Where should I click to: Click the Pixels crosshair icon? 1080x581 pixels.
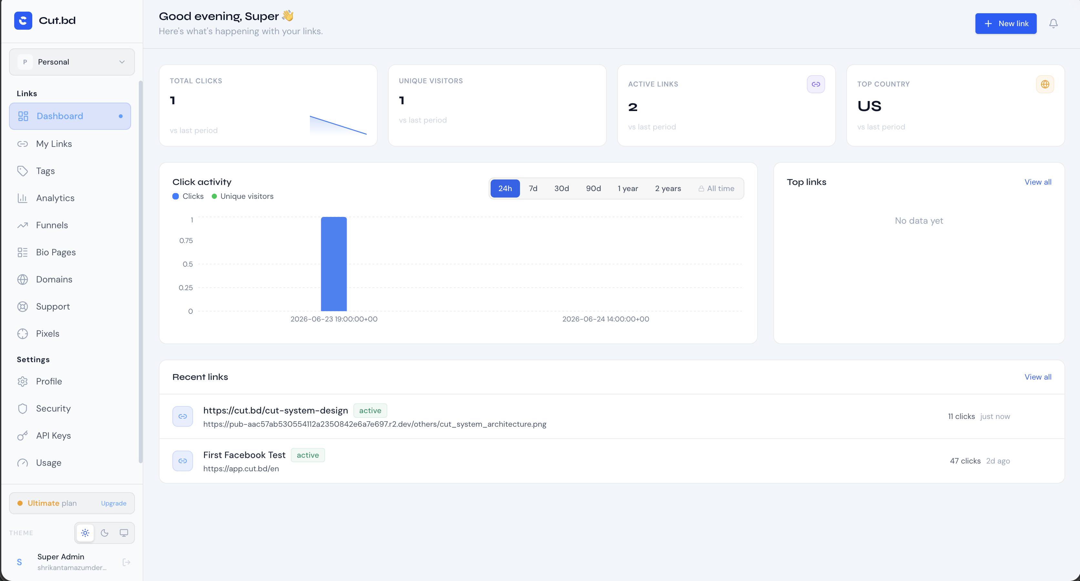23,334
